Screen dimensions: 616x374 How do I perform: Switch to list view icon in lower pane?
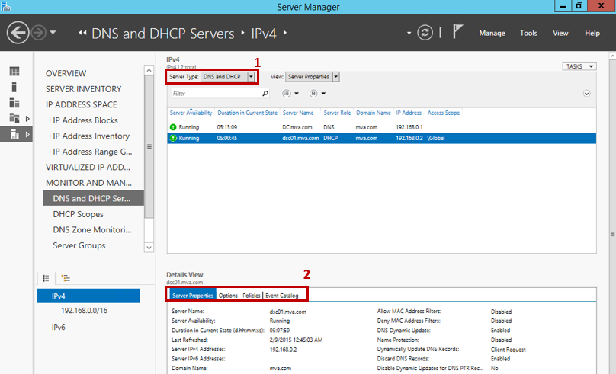[x=46, y=278]
